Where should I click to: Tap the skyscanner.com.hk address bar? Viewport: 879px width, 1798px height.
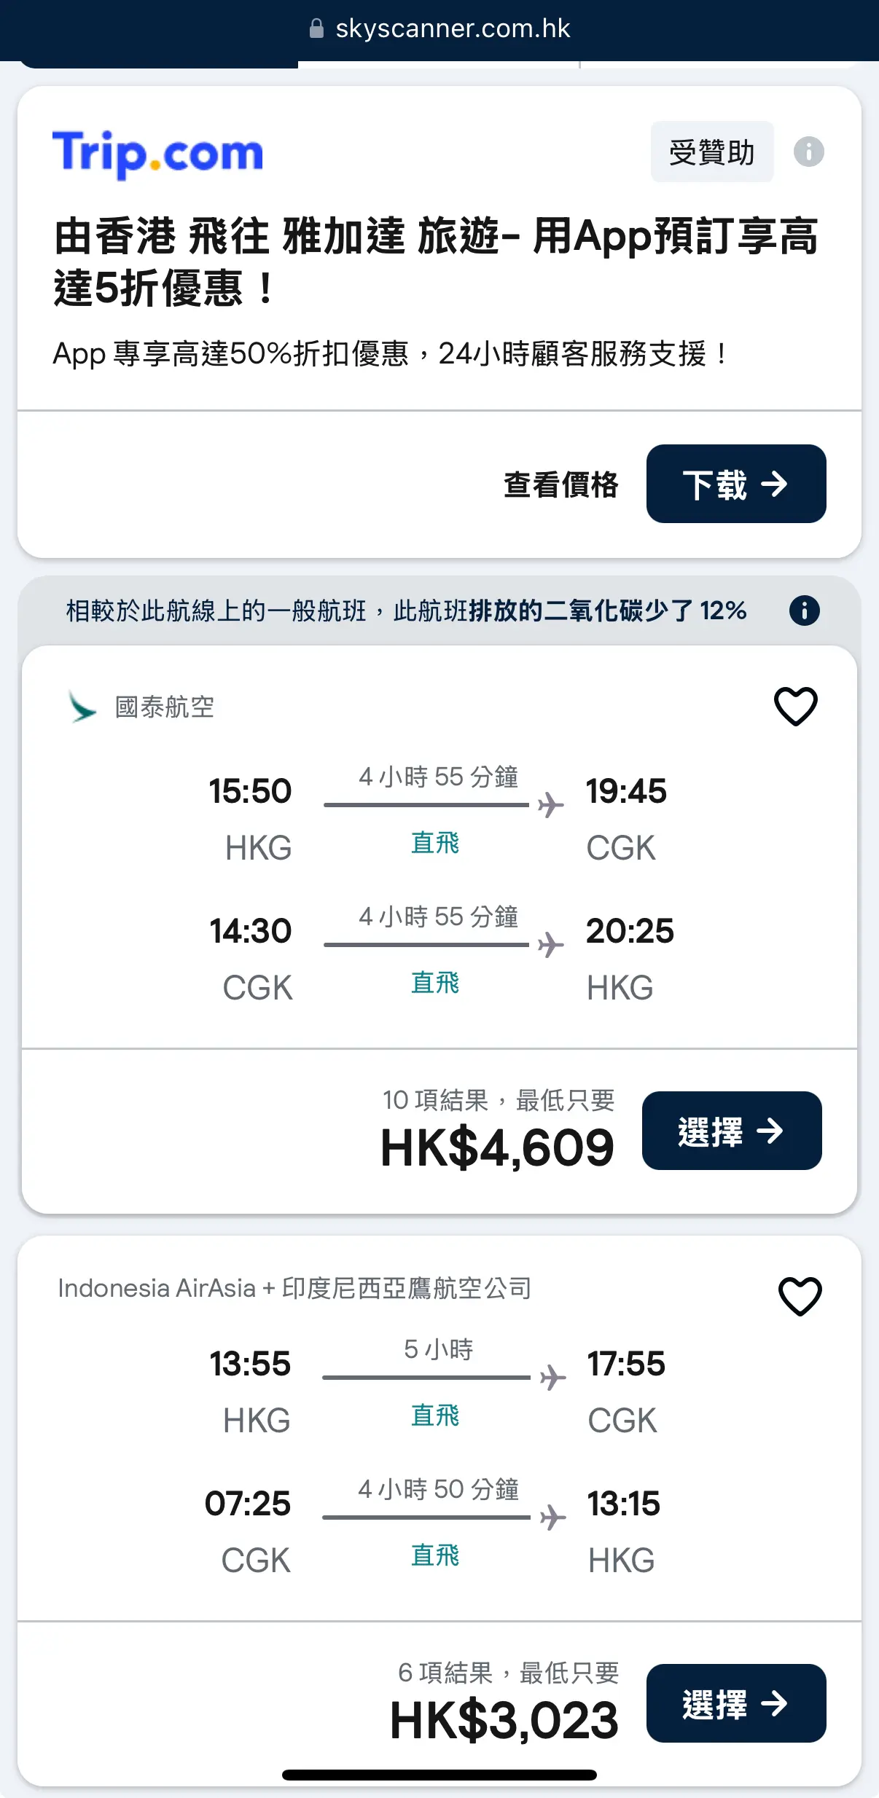coord(439,29)
